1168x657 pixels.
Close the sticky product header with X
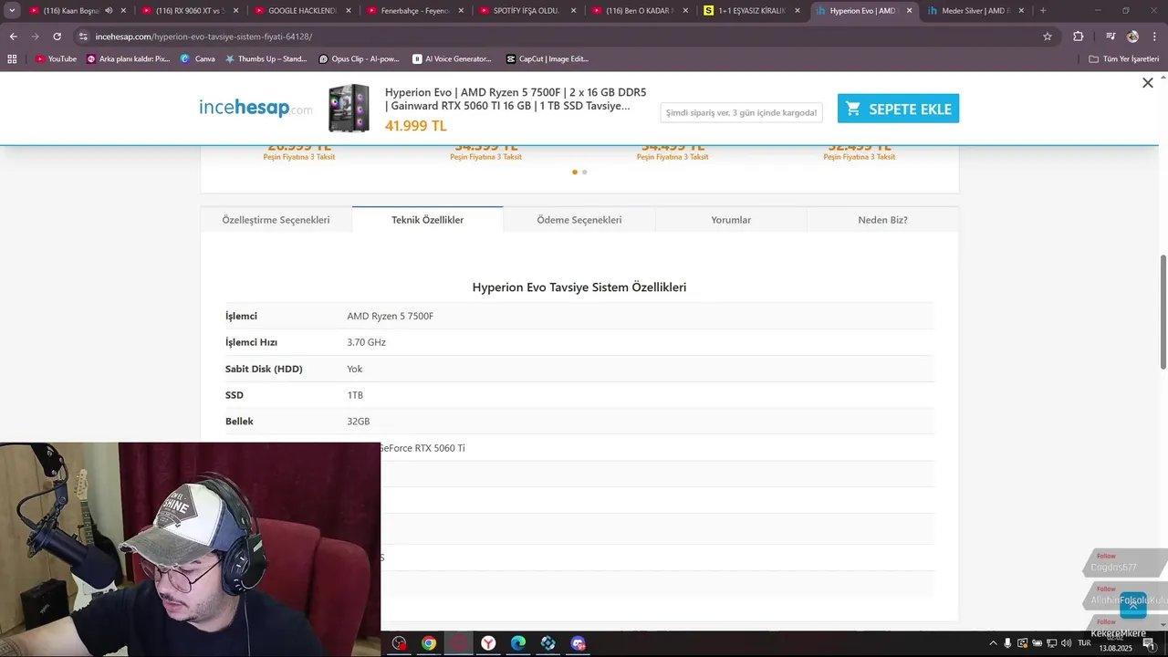[x=1148, y=83]
